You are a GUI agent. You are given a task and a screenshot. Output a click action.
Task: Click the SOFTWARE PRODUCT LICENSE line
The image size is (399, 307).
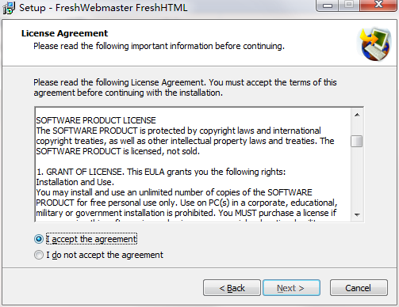tap(96, 120)
